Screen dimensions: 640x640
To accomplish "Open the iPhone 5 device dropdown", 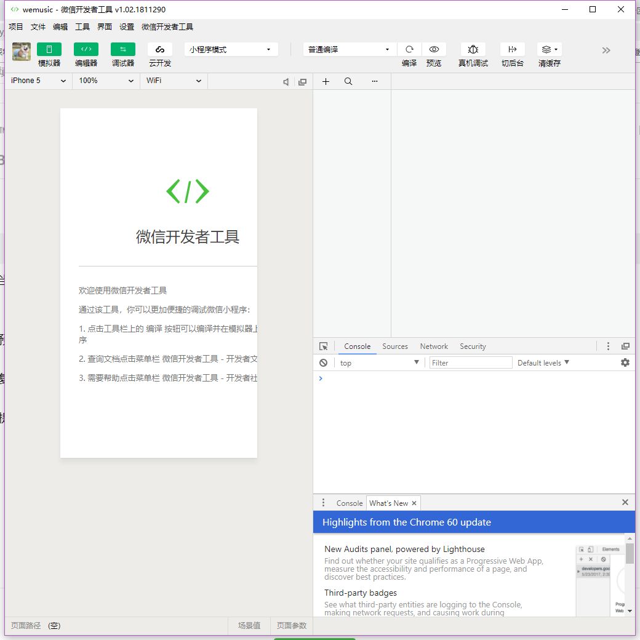I will (38, 81).
